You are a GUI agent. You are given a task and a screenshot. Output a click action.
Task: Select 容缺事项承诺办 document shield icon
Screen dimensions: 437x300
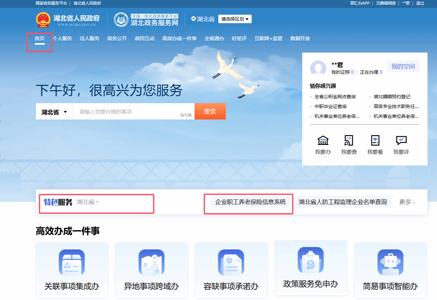231,262
